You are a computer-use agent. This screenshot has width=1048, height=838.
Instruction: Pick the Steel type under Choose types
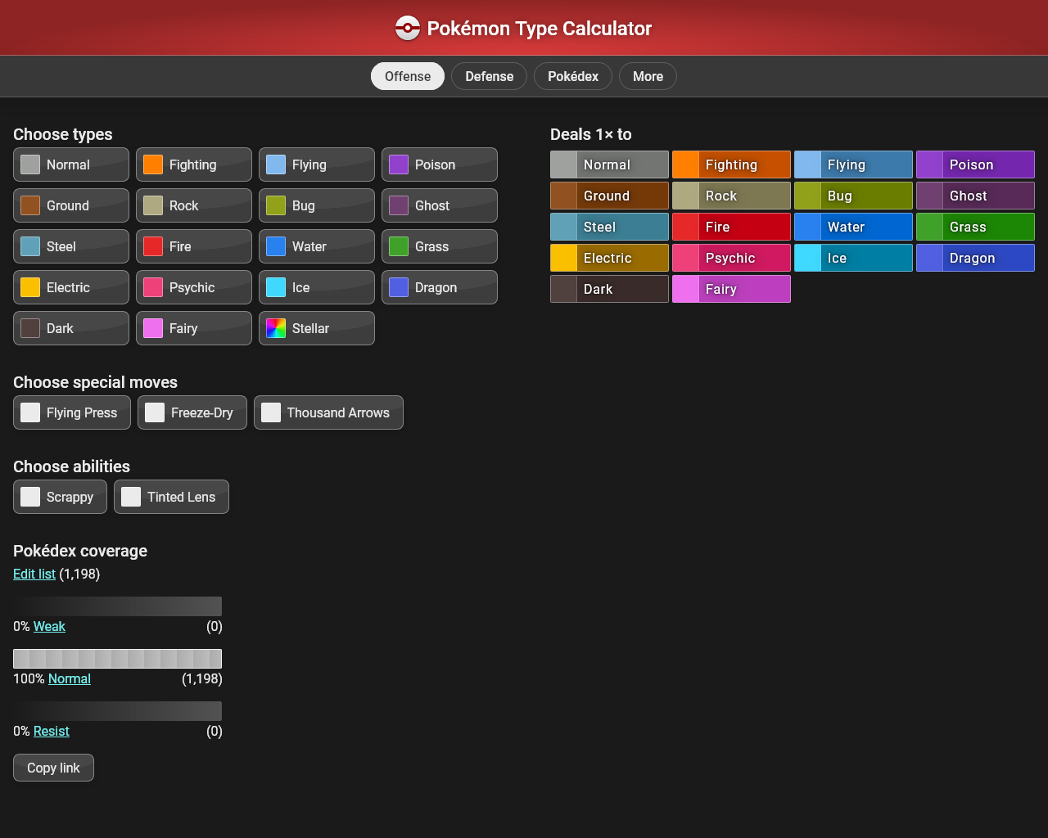(71, 246)
